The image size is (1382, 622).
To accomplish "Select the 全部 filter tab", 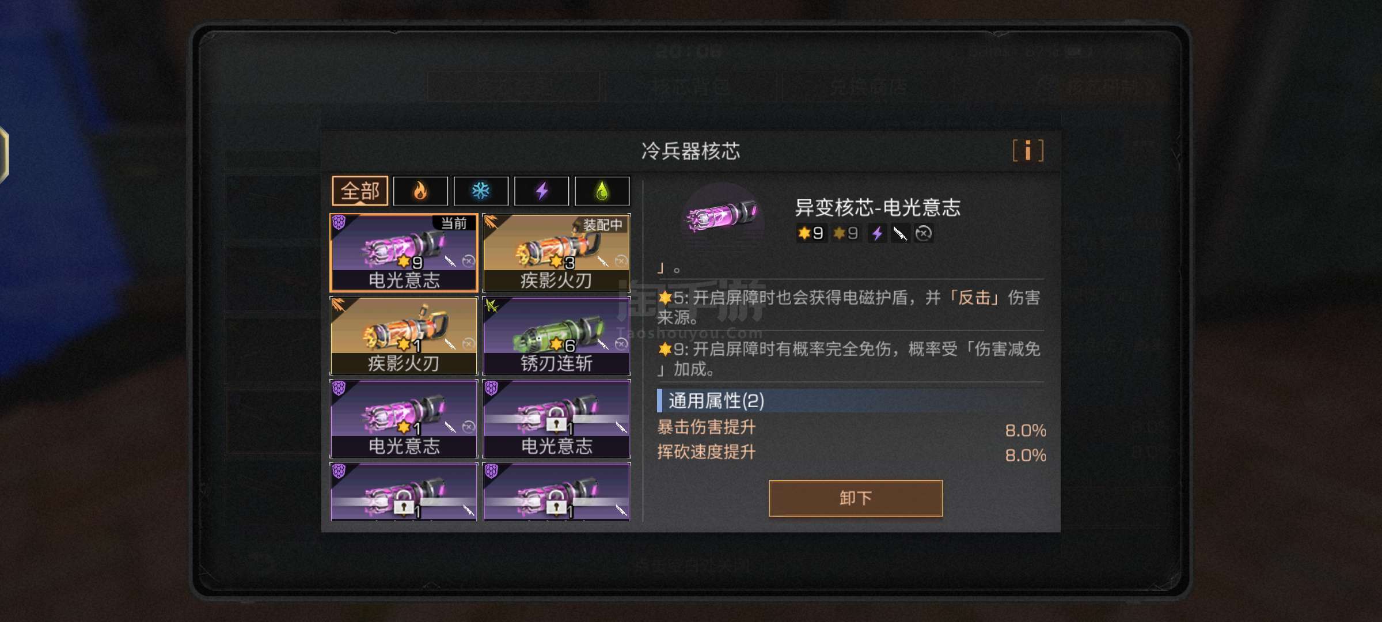I will point(360,191).
